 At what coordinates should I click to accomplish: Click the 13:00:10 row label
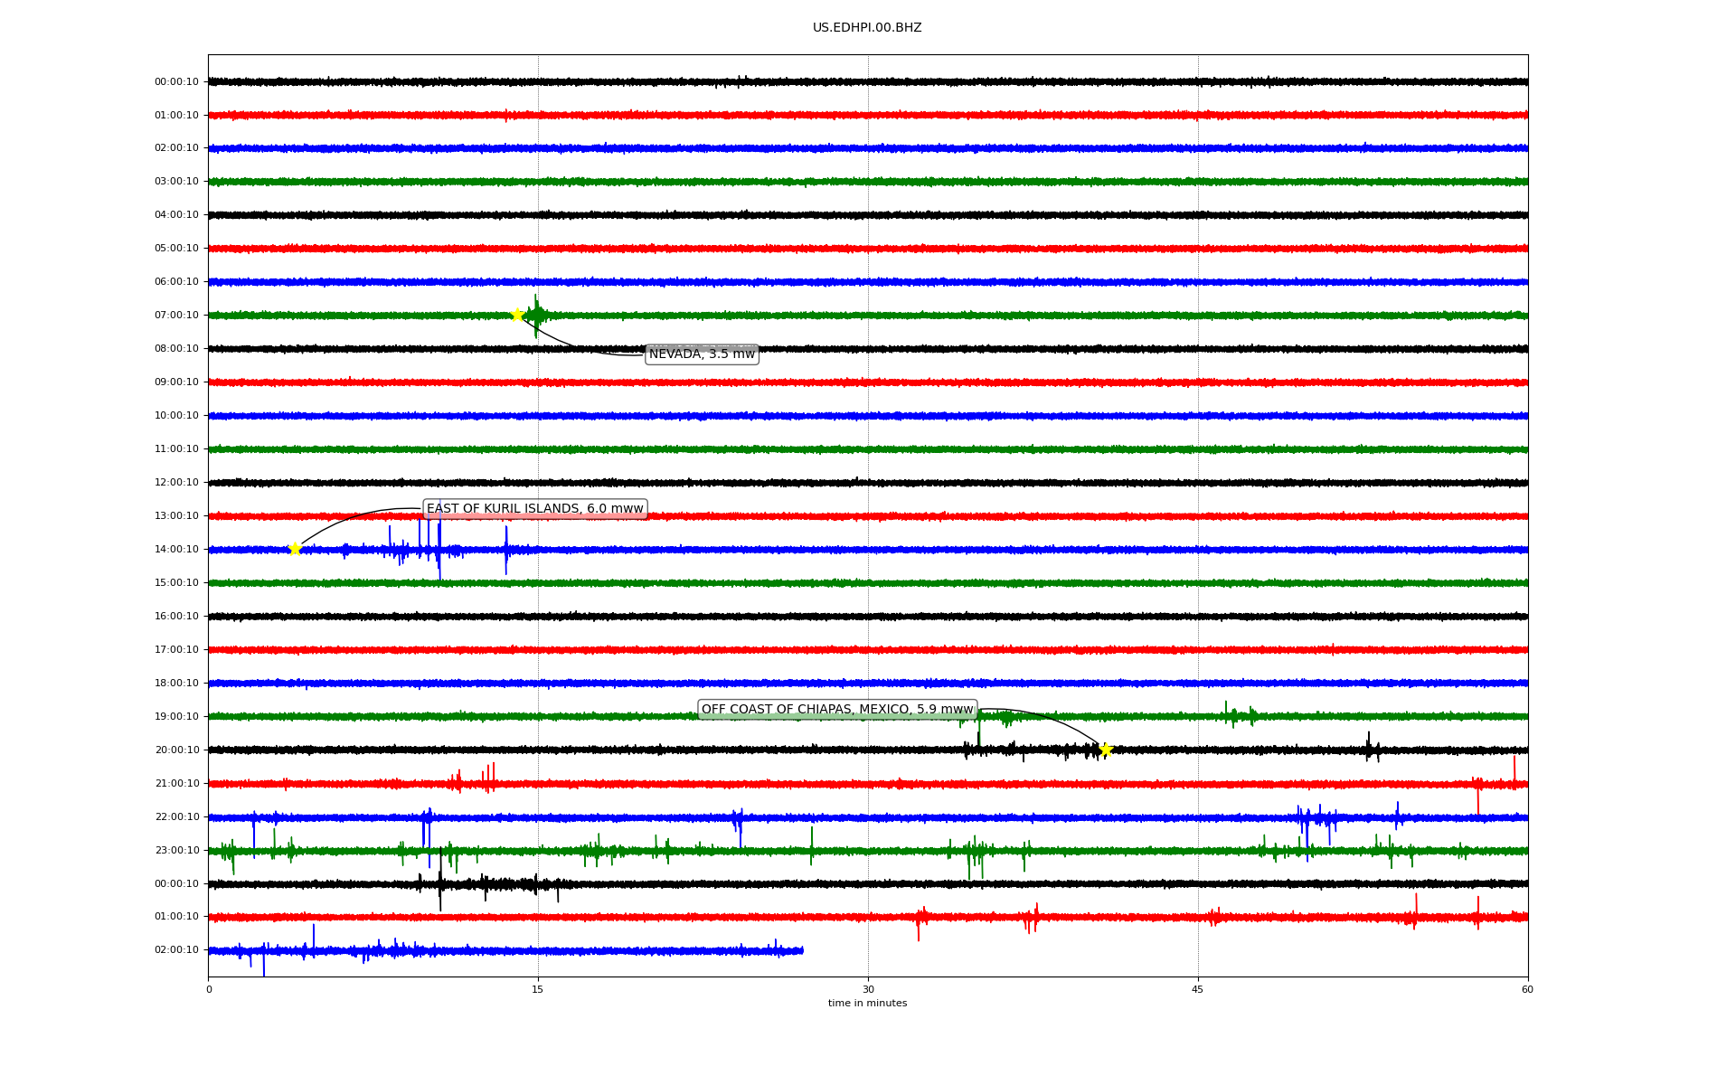pos(176,516)
